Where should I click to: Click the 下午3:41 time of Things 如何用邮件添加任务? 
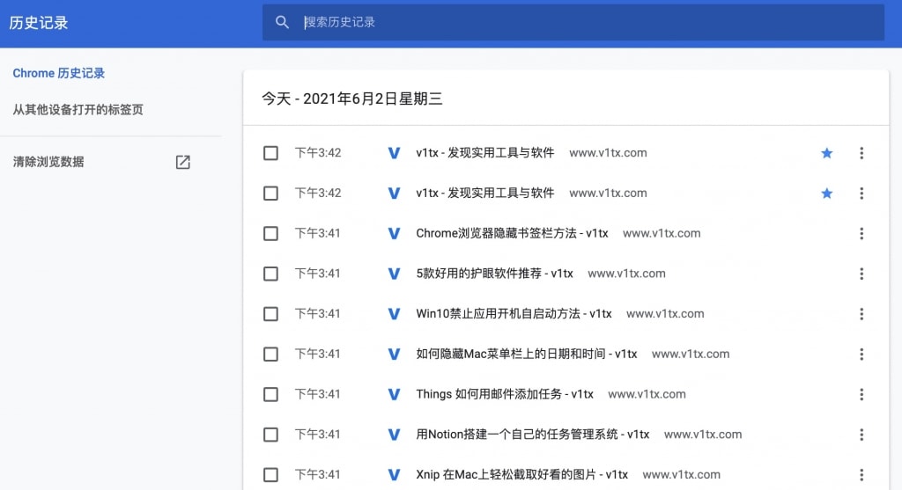(x=317, y=394)
